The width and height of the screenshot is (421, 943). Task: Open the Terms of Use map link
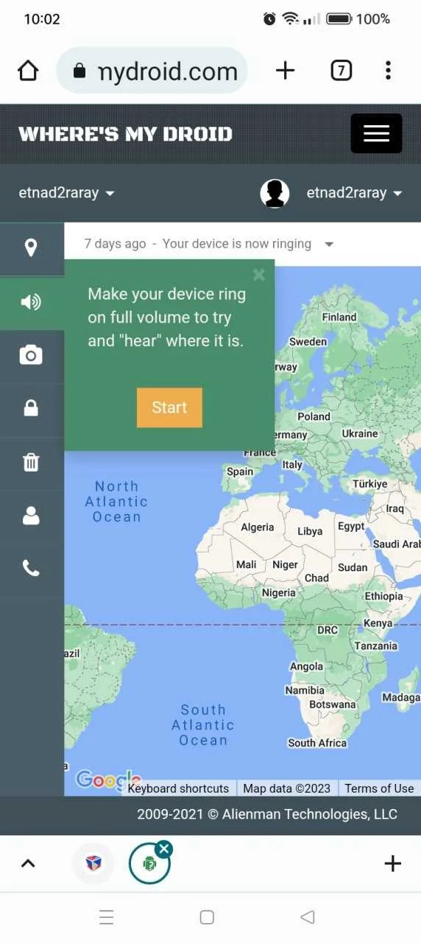pyautogui.click(x=379, y=788)
